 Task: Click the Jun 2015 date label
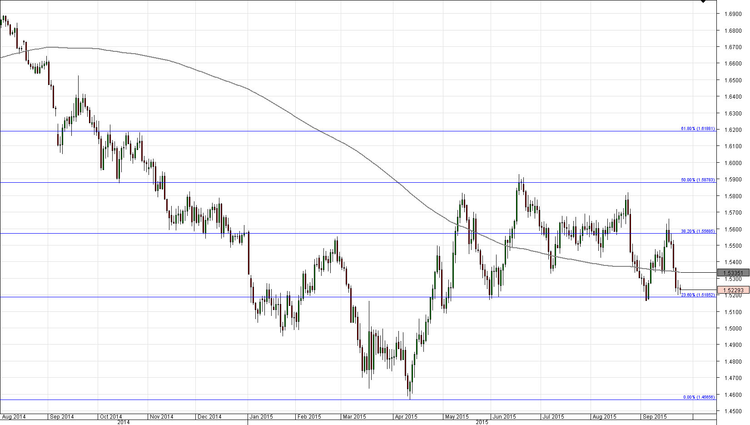pyautogui.click(x=504, y=417)
